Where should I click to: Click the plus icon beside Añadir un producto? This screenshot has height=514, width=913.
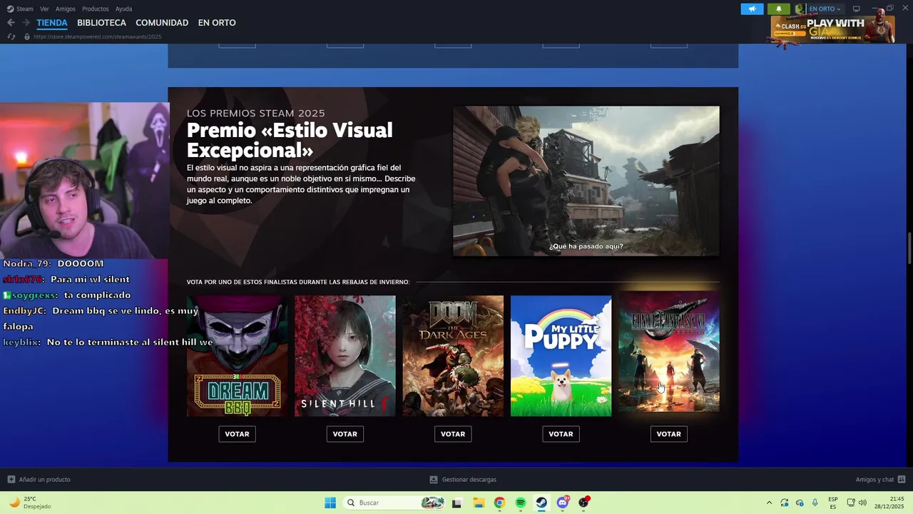click(11, 480)
